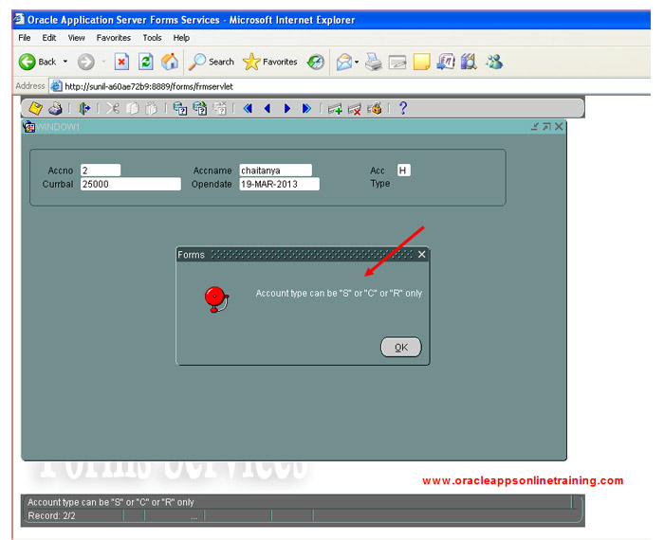This screenshot has height=540, width=664.
Task: Close the Forms alert dialog with X
Action: pos(422,254)
